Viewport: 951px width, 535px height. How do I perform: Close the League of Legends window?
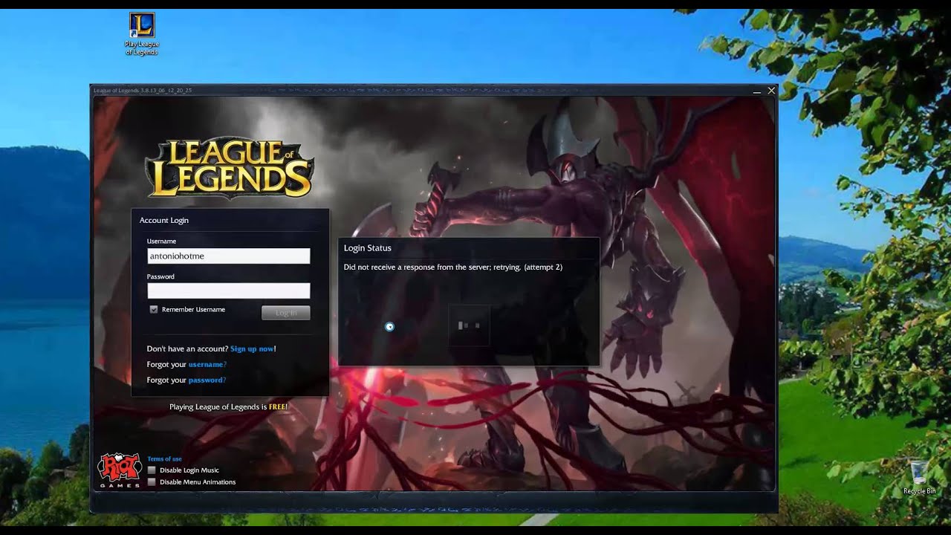coord(771,91)
